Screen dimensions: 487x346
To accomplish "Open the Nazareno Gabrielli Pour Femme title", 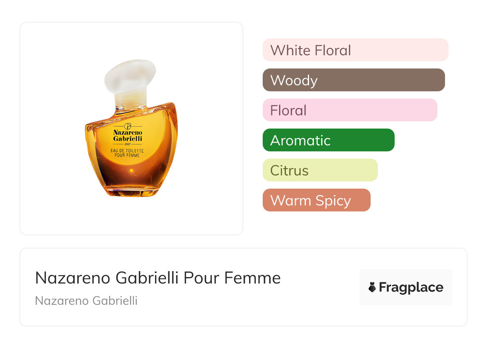I will click(x=158, y=278).
